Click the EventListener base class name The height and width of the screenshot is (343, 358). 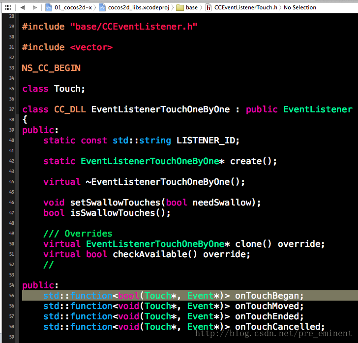click(318, 109)
